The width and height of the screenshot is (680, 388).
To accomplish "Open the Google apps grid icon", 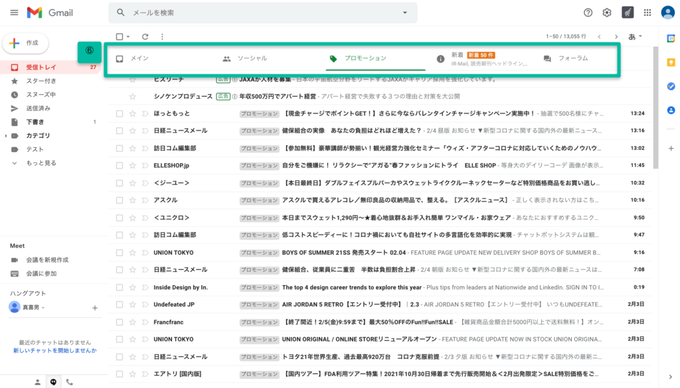I will (x=647, y=13).
